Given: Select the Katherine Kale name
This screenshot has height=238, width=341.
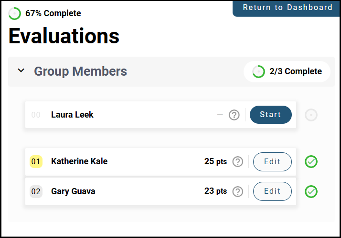Looking at the screenshot, I should [79, 161].
